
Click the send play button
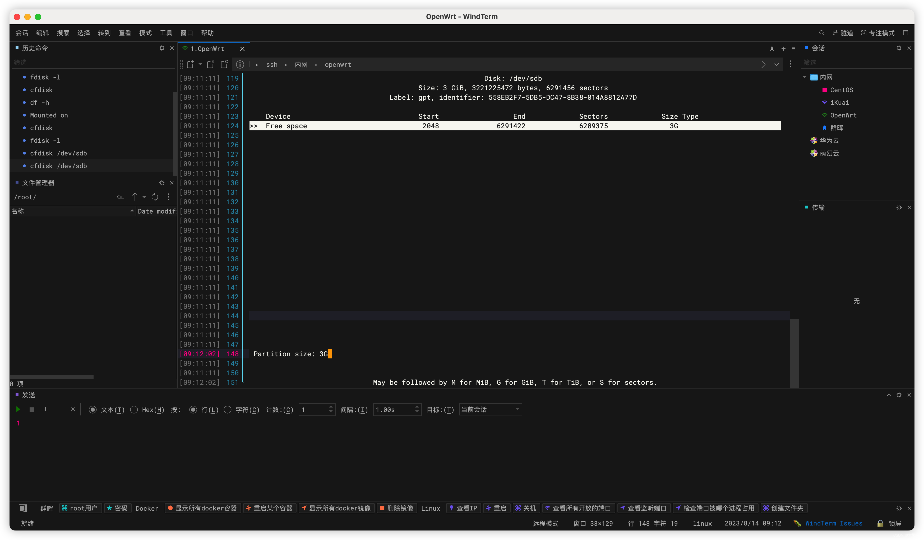(18, 409)
